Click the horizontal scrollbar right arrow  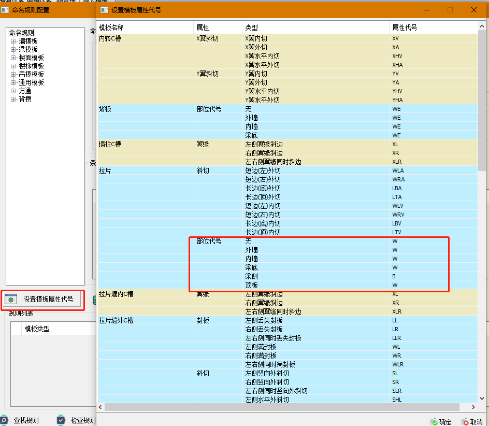tap(473, 407)
